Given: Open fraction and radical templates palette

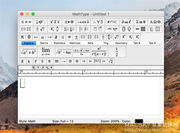Looking at the screenshot, I should pyautogui.click(x=40, y=29).
